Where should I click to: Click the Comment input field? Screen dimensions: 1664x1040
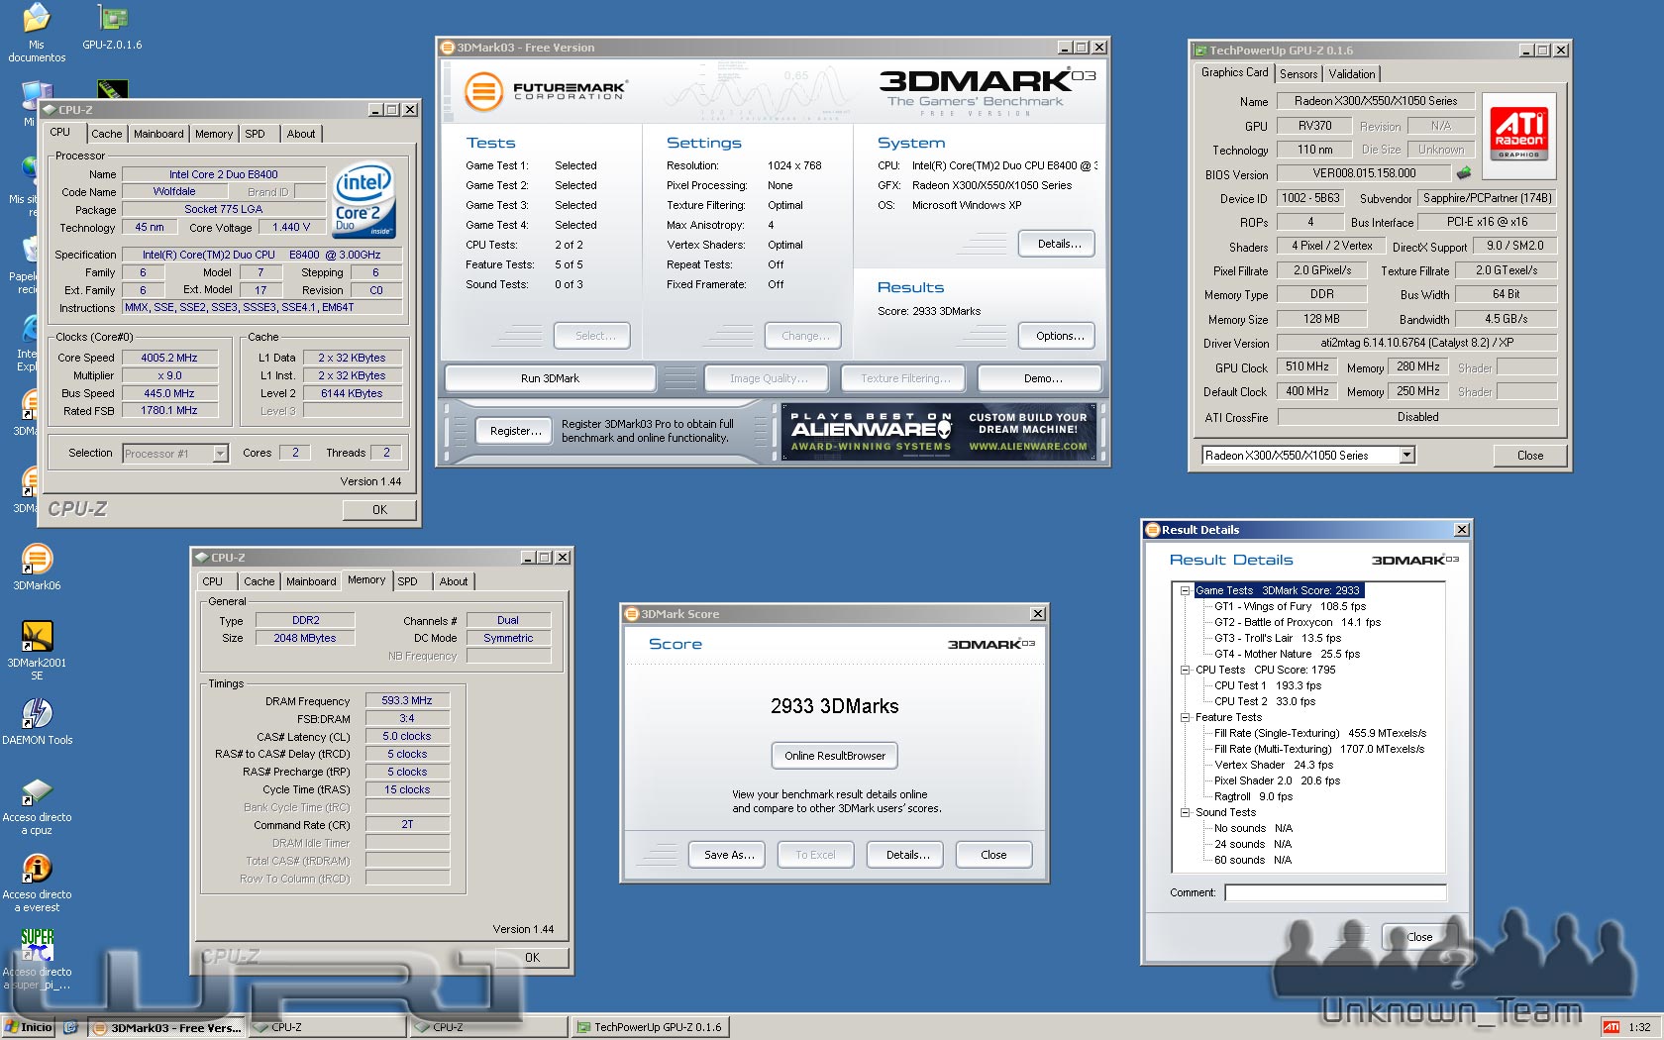1335,892
